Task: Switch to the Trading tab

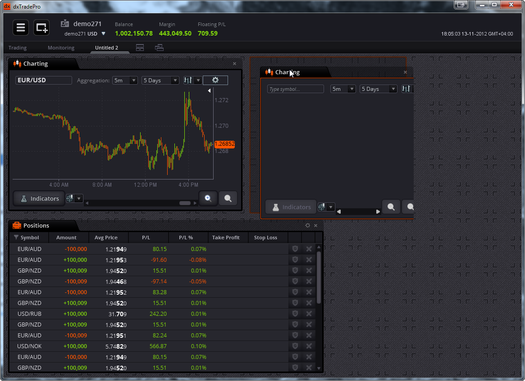Action: point(18,48)
